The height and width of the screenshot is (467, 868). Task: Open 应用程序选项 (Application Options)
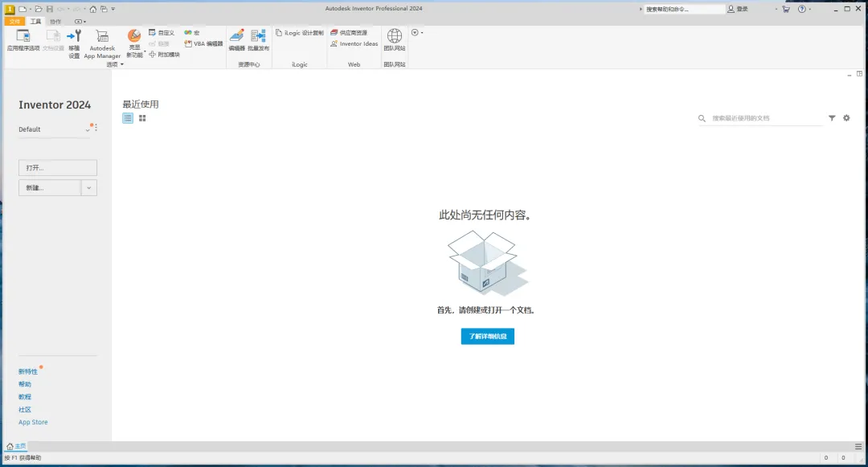coord(23,40)
